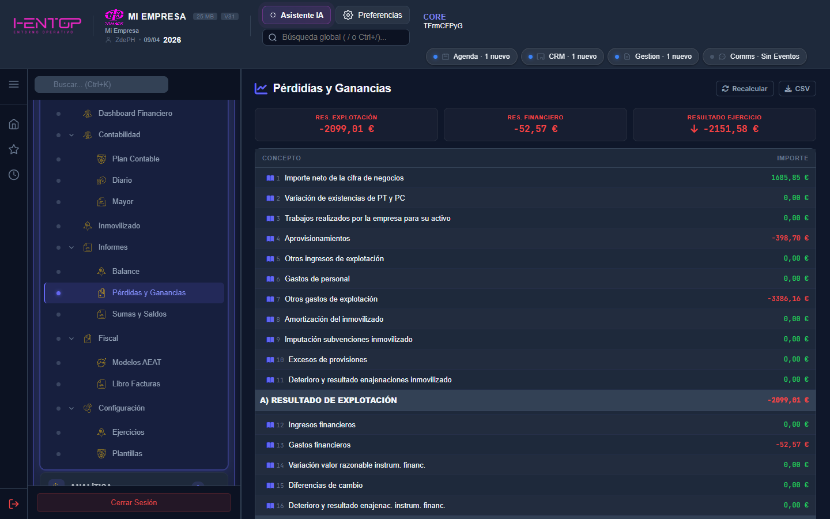Image resolution: width=830 pixels, height=519 pixels.
Task: Click the logout icon at bottom left
Action: 14,504
